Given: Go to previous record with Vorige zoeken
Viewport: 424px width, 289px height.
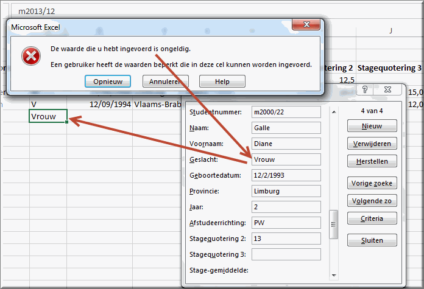Looking at the screenshot, I should [372, 183].
